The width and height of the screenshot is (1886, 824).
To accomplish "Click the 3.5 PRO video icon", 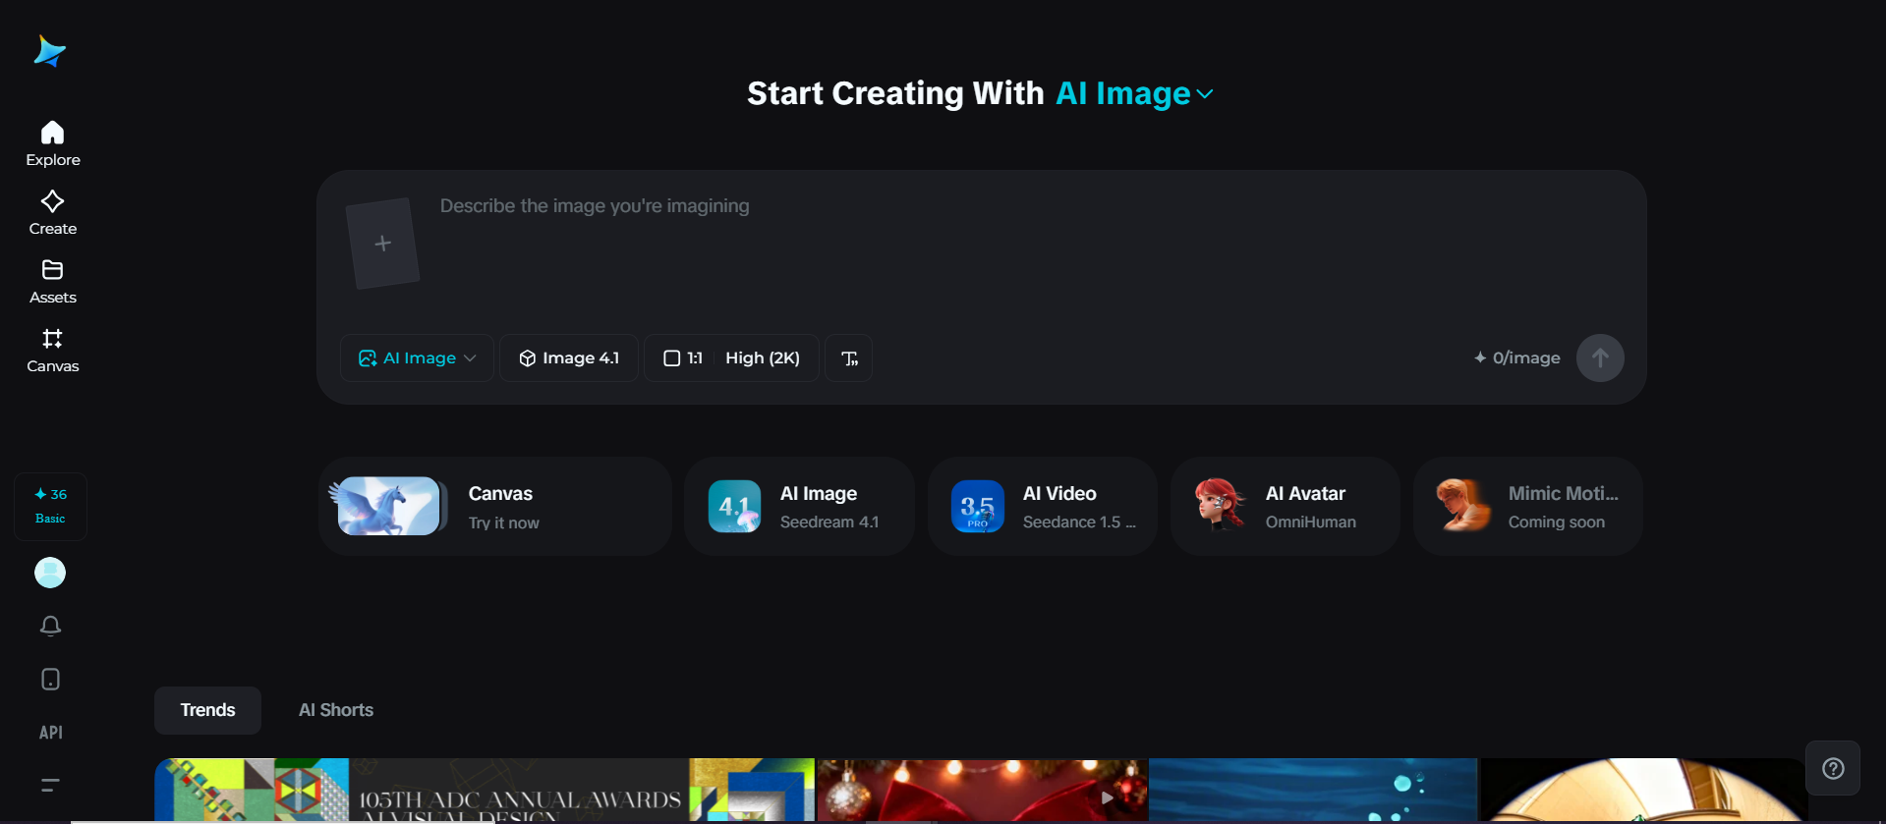I will (x=977, y=507).
